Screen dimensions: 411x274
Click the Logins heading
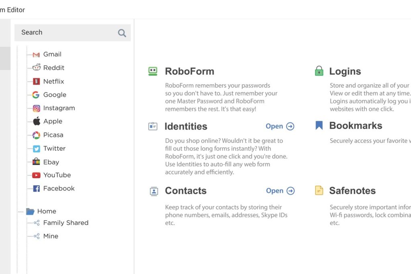pyautogui.click(x=345, y=71)
